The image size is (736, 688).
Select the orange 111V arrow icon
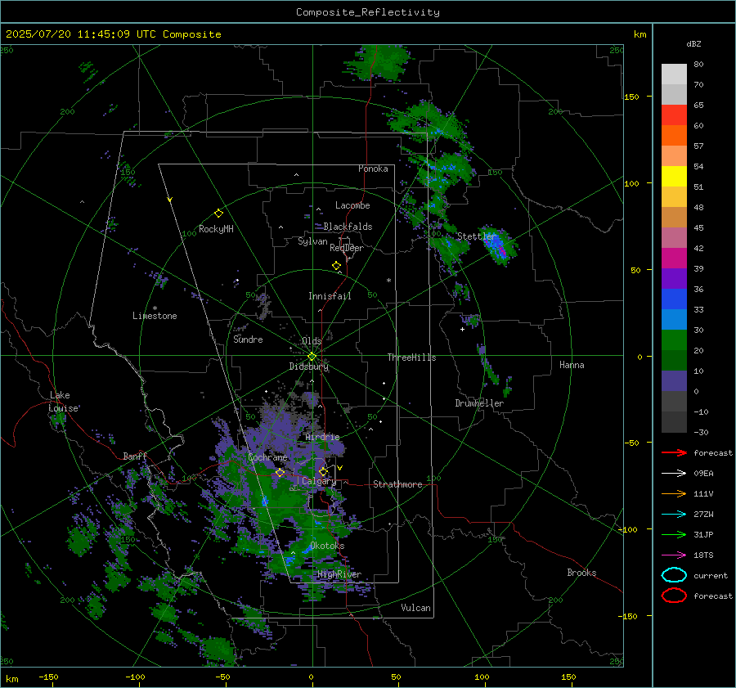click(674, 493)
